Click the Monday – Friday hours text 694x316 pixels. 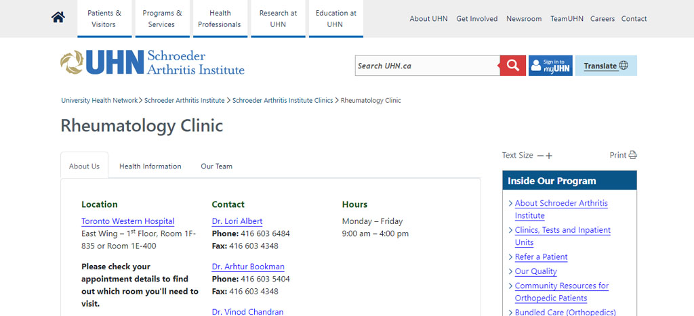pyautogui.click(x=372, y=221)
